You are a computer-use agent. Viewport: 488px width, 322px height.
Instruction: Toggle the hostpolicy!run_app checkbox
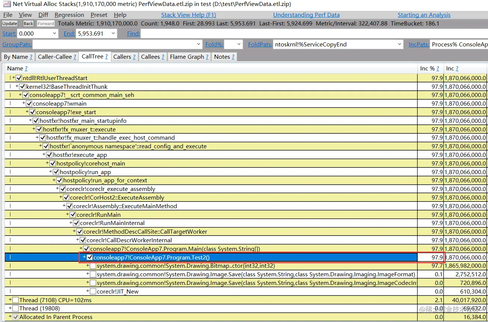56,172
